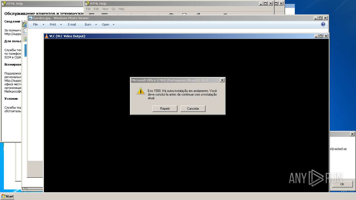Image resolution: width=356 pixels, height=200 pixels.
Task: Click the VLC cone icon in the title bar
Action: (47, 36)
